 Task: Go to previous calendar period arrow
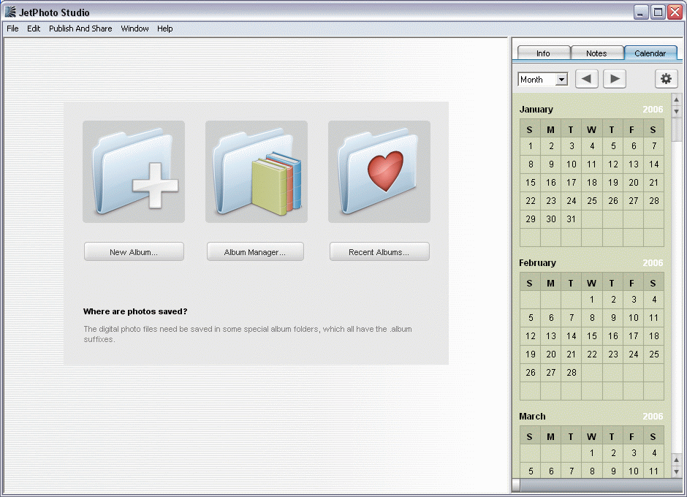[x=587, y=79]
